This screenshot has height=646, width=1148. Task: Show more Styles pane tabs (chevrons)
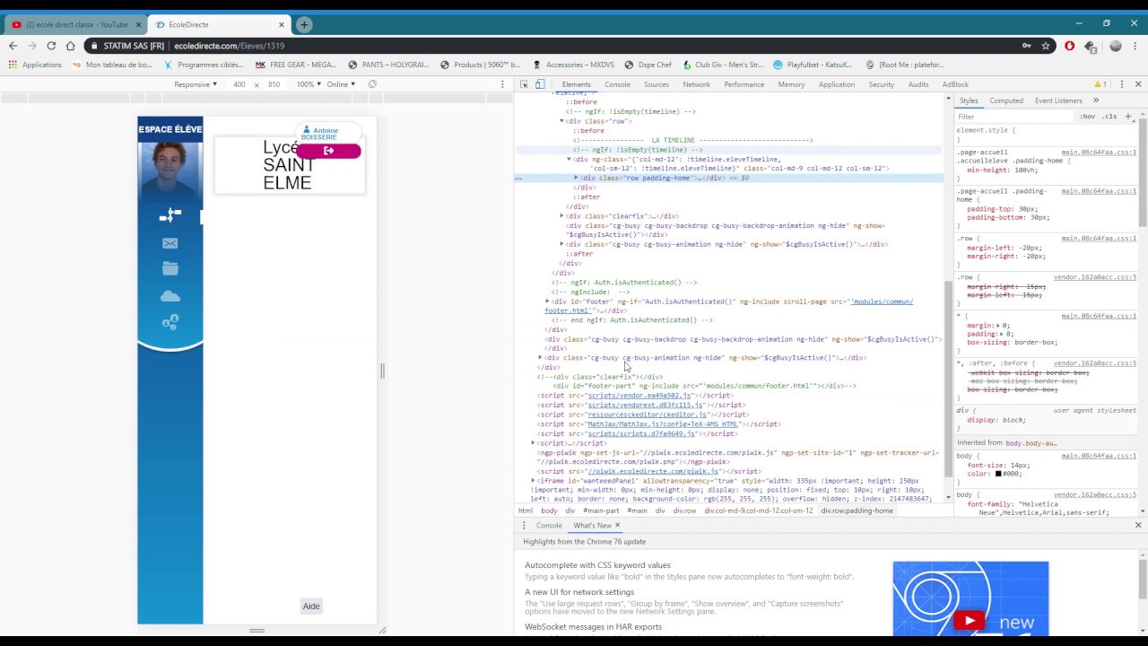(x=1096, y=100)
